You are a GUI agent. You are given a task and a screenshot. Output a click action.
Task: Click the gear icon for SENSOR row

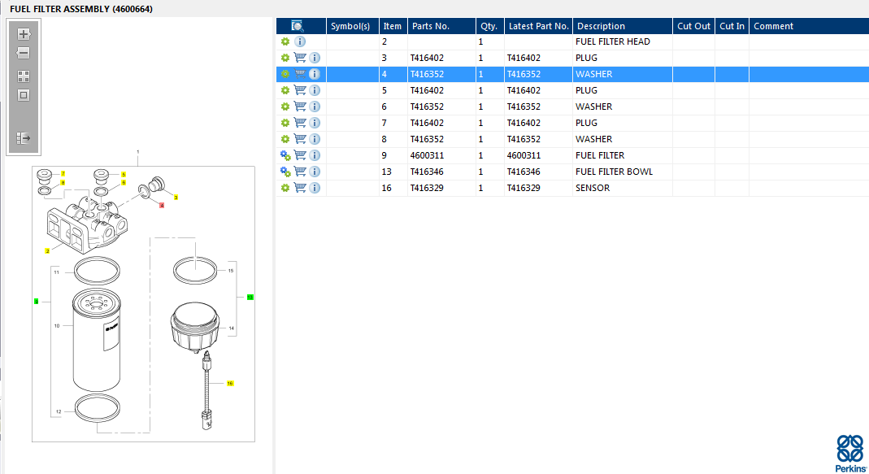pos(285,188)
